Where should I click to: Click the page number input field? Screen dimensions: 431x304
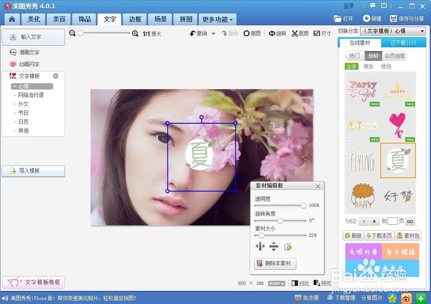[392, 221]
